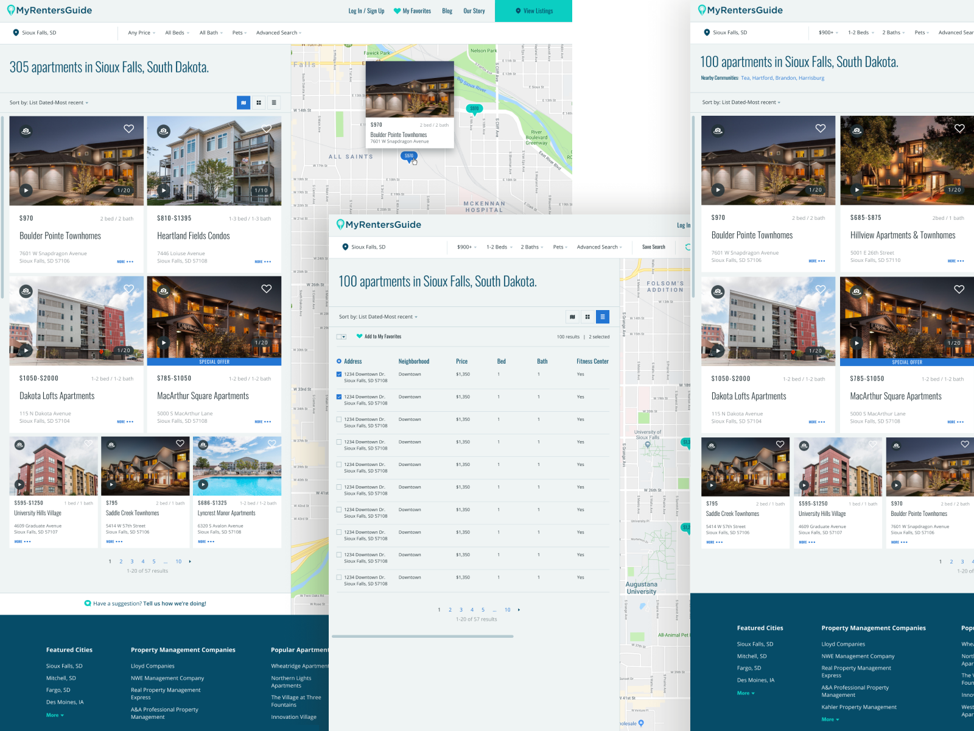Go to page 3 under the address table

(461, 610)
